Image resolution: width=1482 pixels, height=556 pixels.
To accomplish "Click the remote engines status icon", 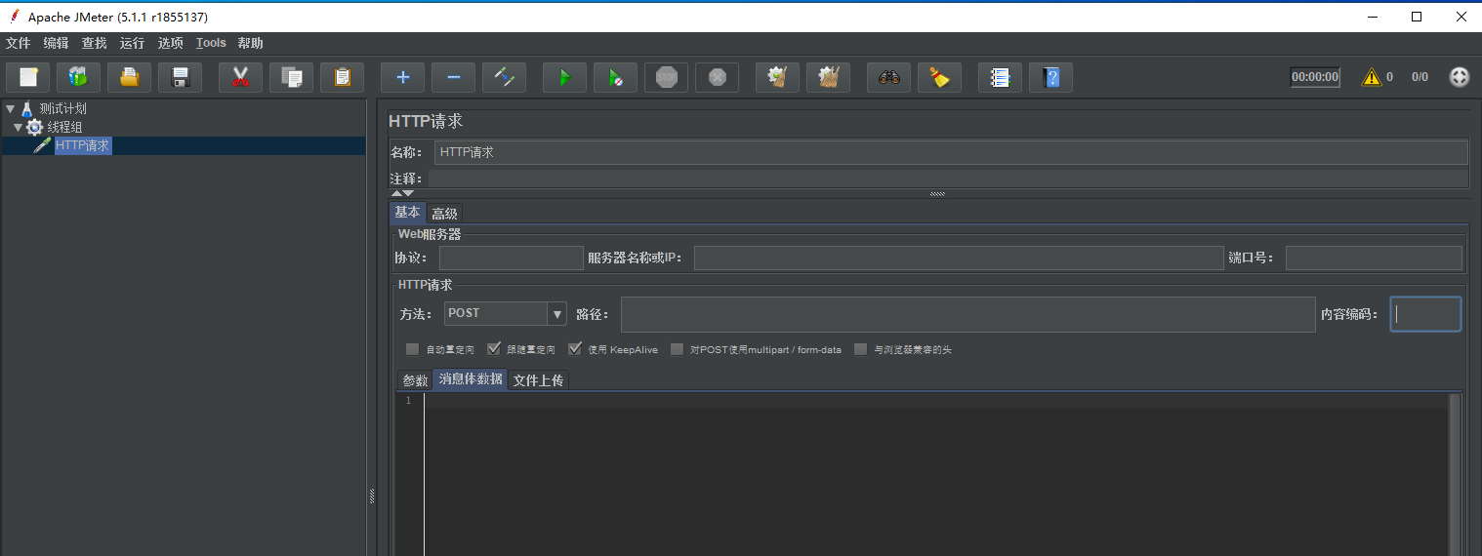I will pyautogui.click(x=1459, y=77).
